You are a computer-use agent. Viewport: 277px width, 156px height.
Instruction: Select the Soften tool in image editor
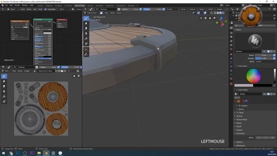click(x=4, y=81)
